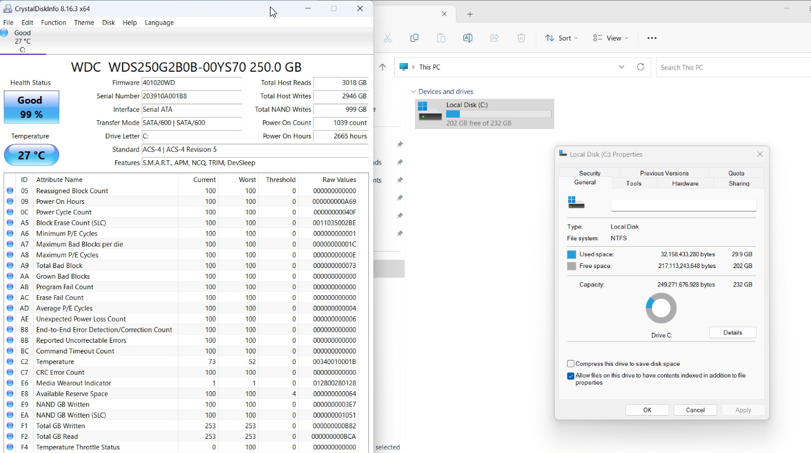This screenshot has height=453, width=811.
Task: Switch to the Sharing tab
Action: 739,183
